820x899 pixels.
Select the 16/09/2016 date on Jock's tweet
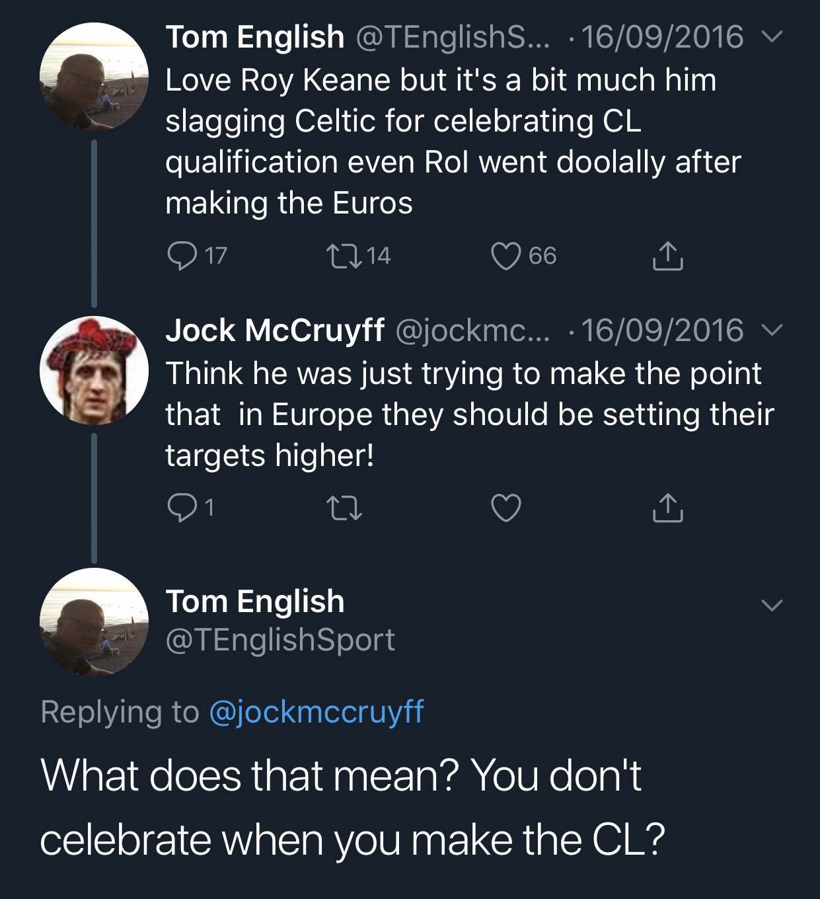point(662,330)
